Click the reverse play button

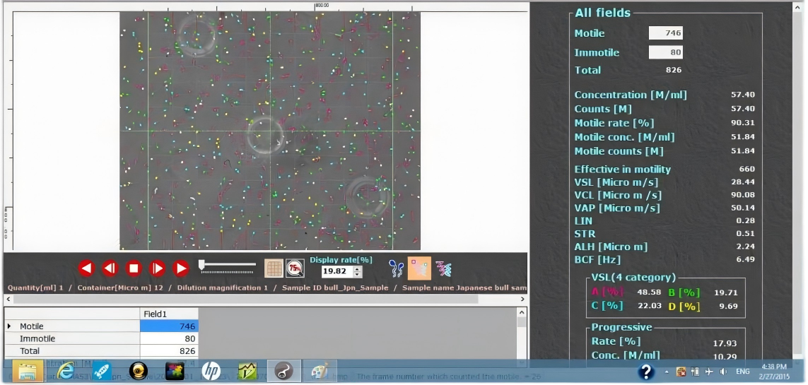pos(86,268)
